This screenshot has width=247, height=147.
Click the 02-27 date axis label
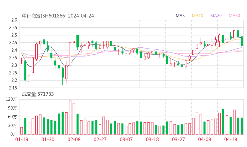point(100,139)
